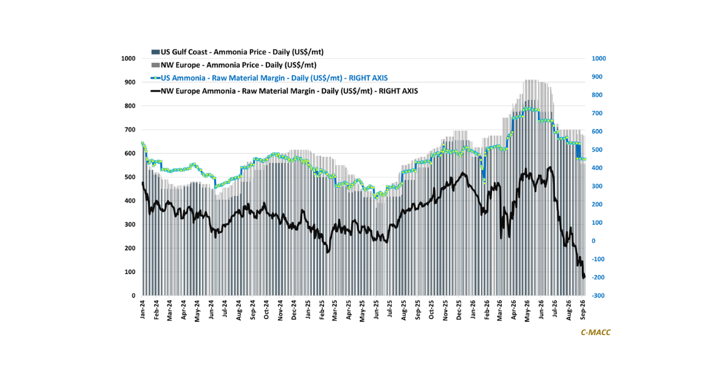Click the C-MACC logo text

pos(596,332)
